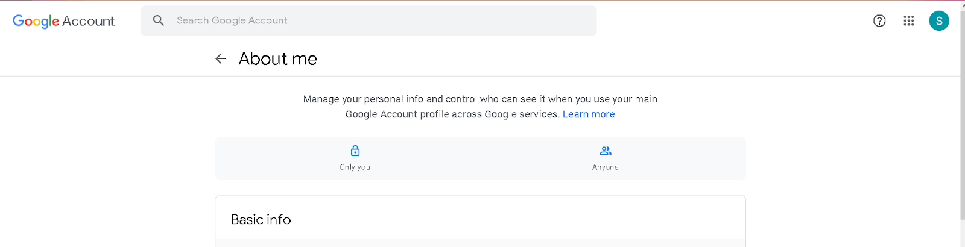Screen dimensions: 965x247
Task: Click the Google Account profile across services text
Action: point(452,114)
